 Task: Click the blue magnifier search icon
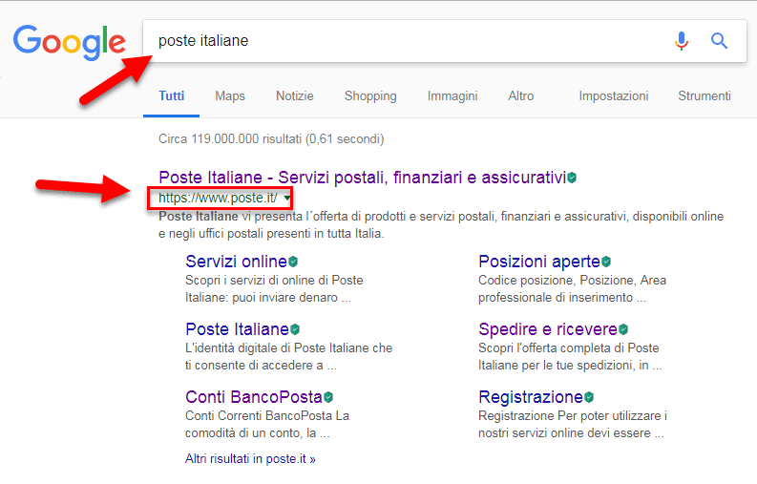[719, 41]
